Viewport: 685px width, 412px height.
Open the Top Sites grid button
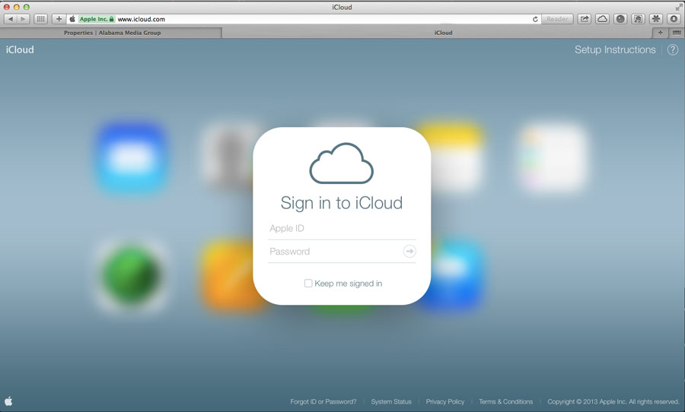click(40, 19)
